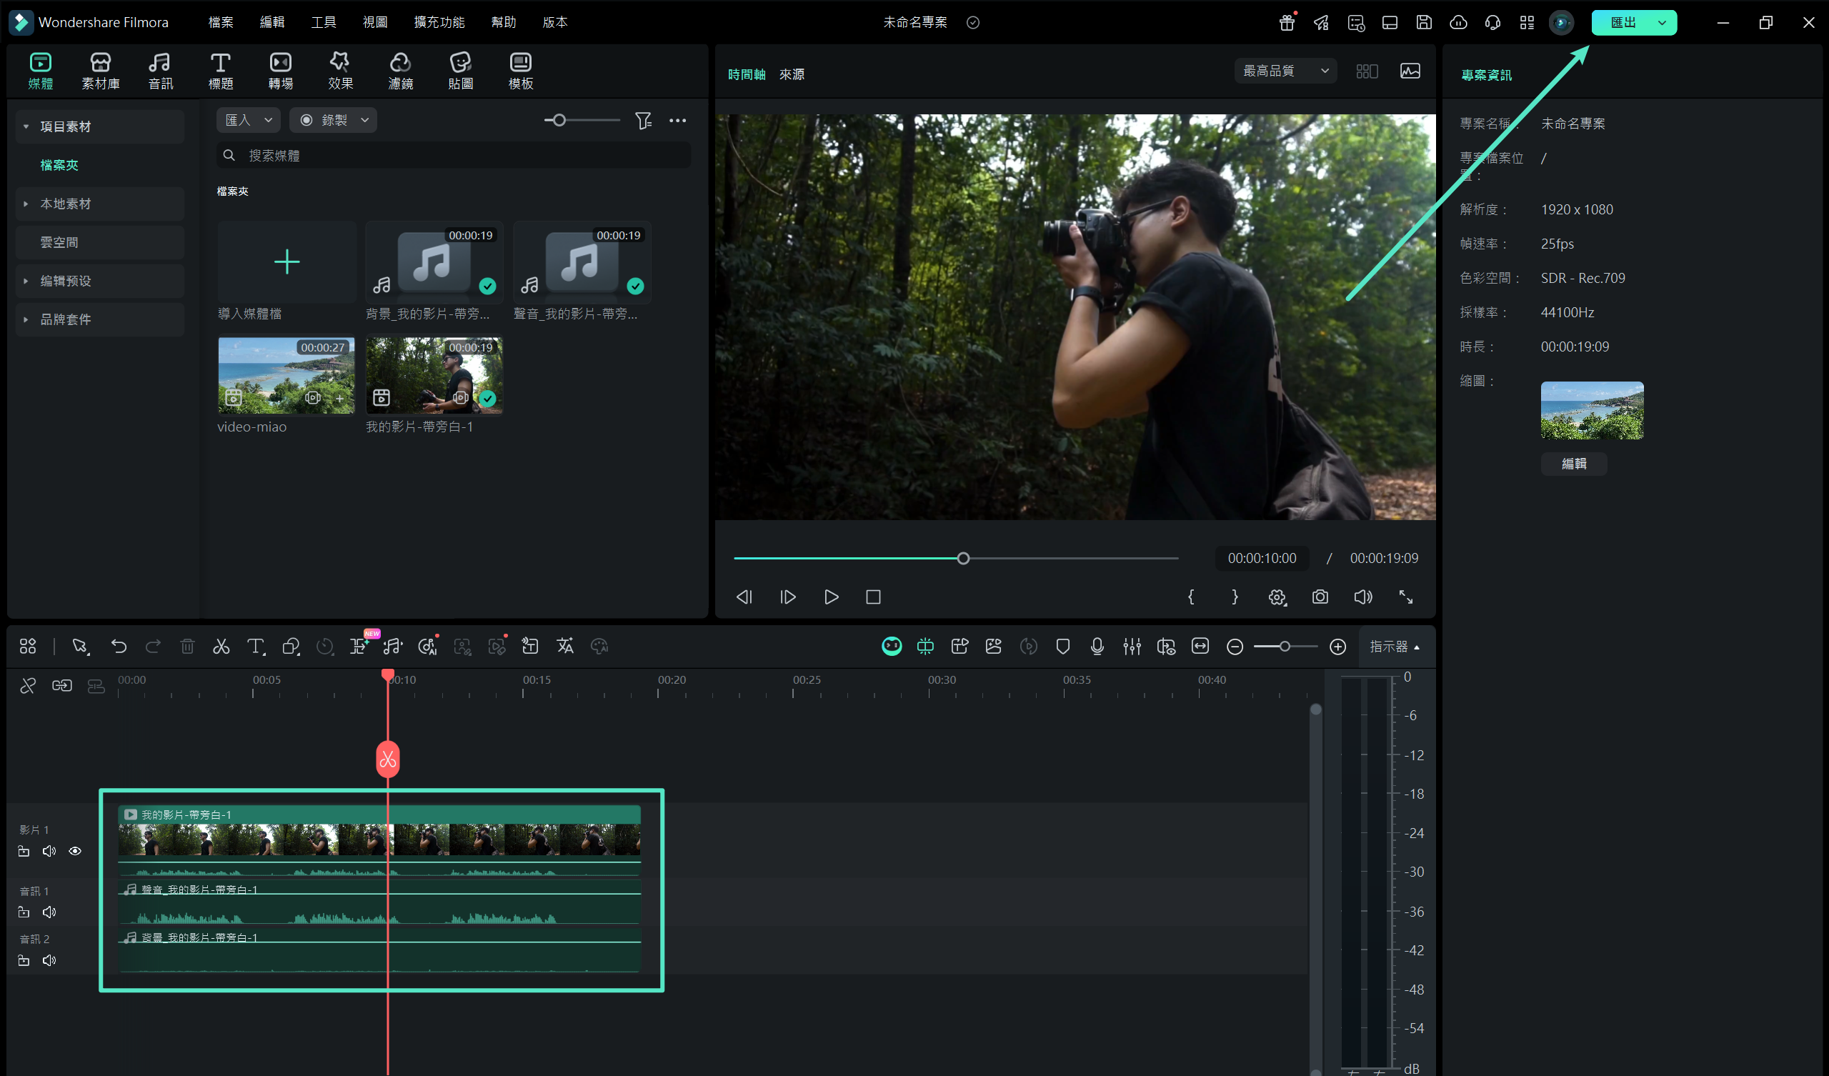Open the Stickers (貼圖) panel
The image size is (1829, 1076).
460,71
